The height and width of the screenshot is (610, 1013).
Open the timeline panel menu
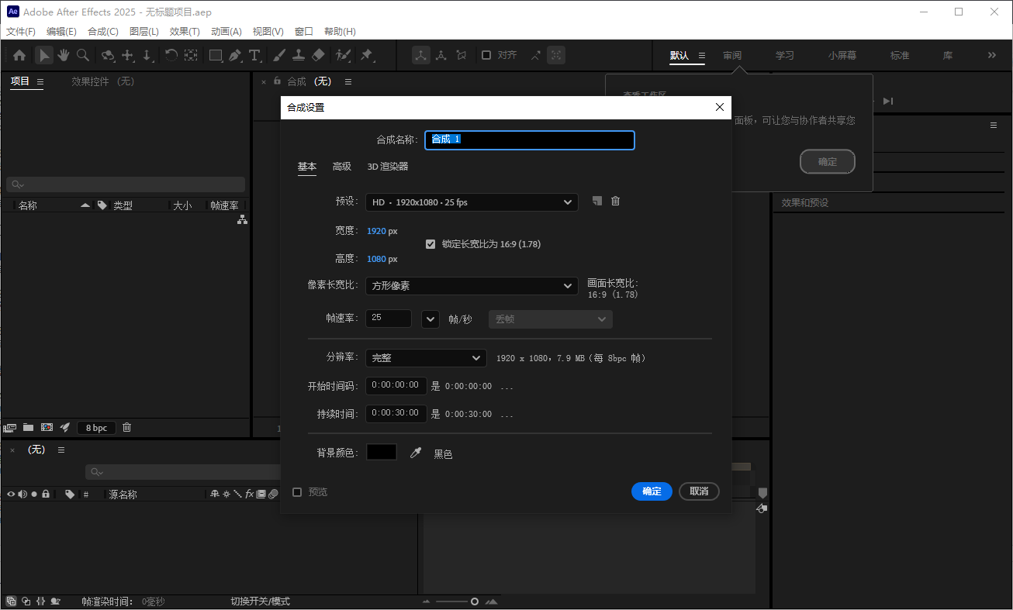click(61, 450)
